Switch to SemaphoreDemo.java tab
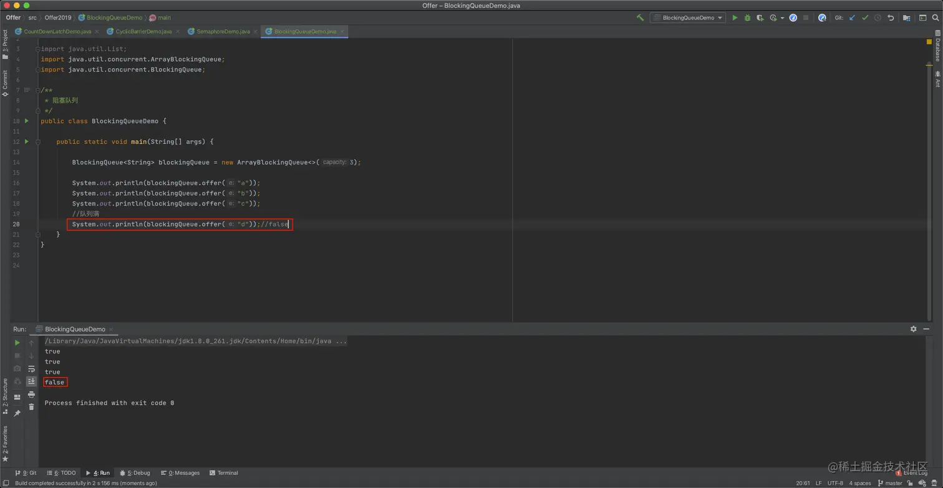The image size is (943, 488). pyautogui.click(x=223, y=31)
